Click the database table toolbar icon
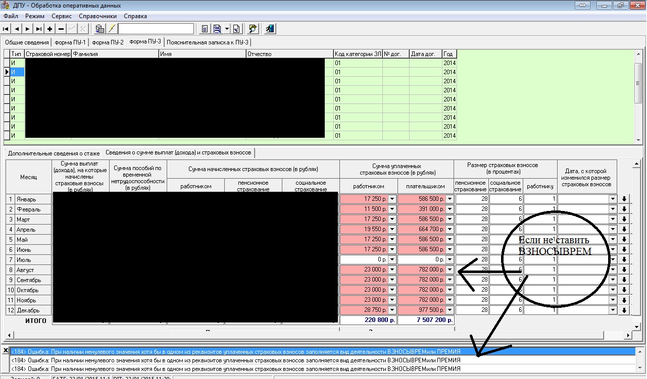Viewport: 647px width, 379px height. click(x=99, y=29)
